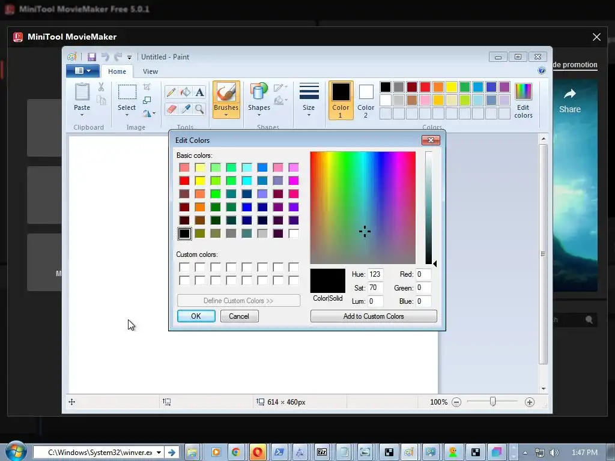Click the Paint help question mark icon
The width and height of the screenshot is (615, 461).
[x=542, y=71]
